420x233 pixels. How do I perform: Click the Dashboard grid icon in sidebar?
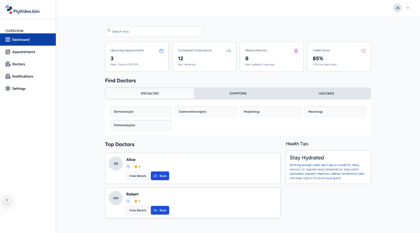8,39
